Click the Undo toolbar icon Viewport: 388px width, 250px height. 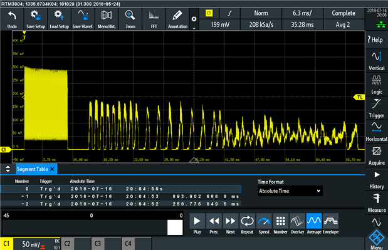(12, 19)
